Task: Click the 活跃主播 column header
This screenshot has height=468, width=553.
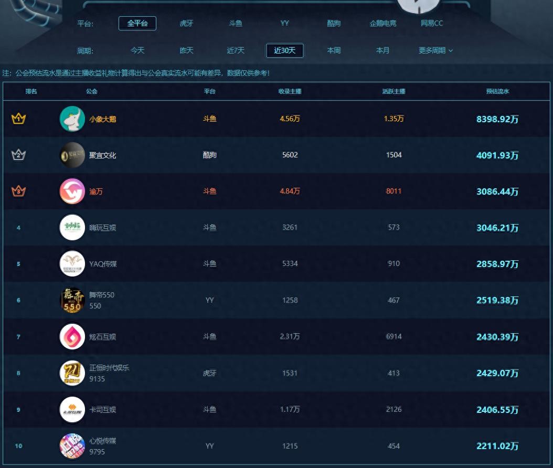Action: [394, 91]
